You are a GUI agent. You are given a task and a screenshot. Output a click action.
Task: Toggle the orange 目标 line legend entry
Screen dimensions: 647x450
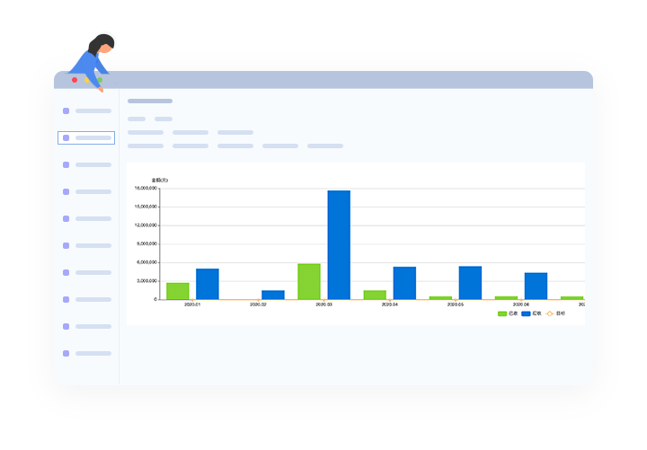tap(555, 313)
